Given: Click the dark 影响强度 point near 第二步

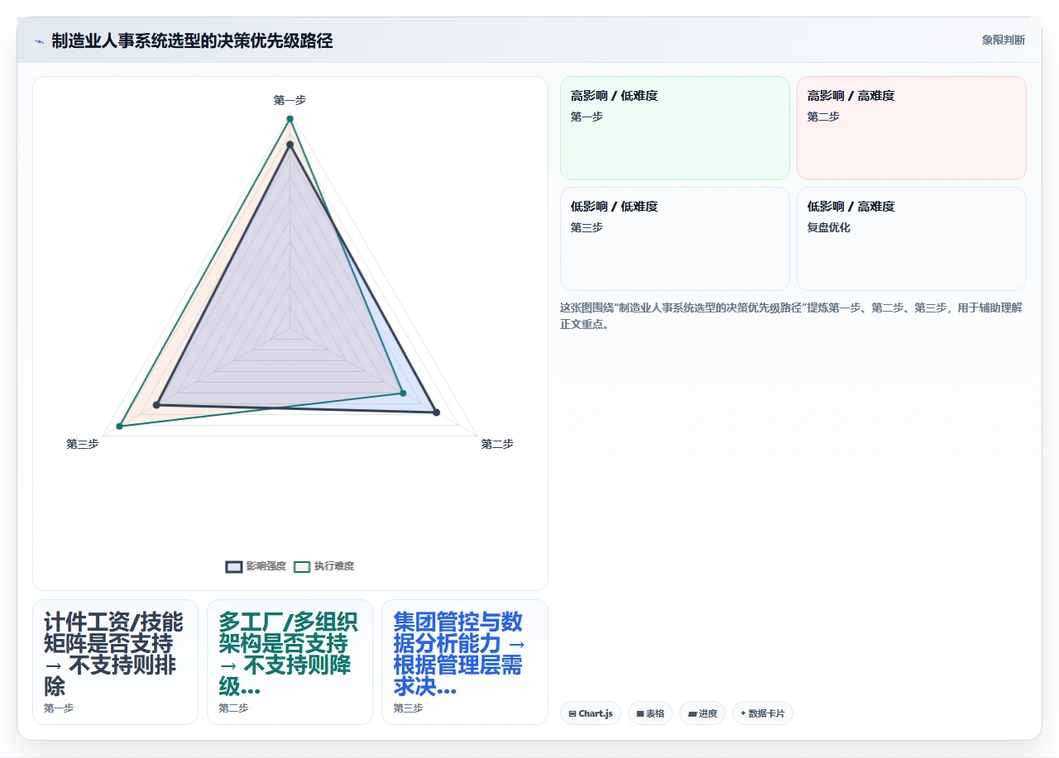Looking at the screenshot, I should (437, 412).
